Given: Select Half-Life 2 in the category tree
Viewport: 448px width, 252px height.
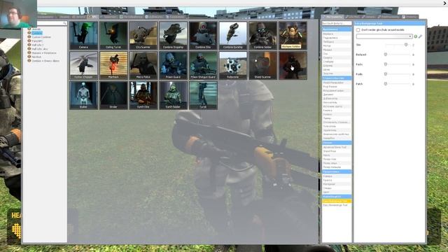Looking at the screenshot, I should click(x=37, y=45).
